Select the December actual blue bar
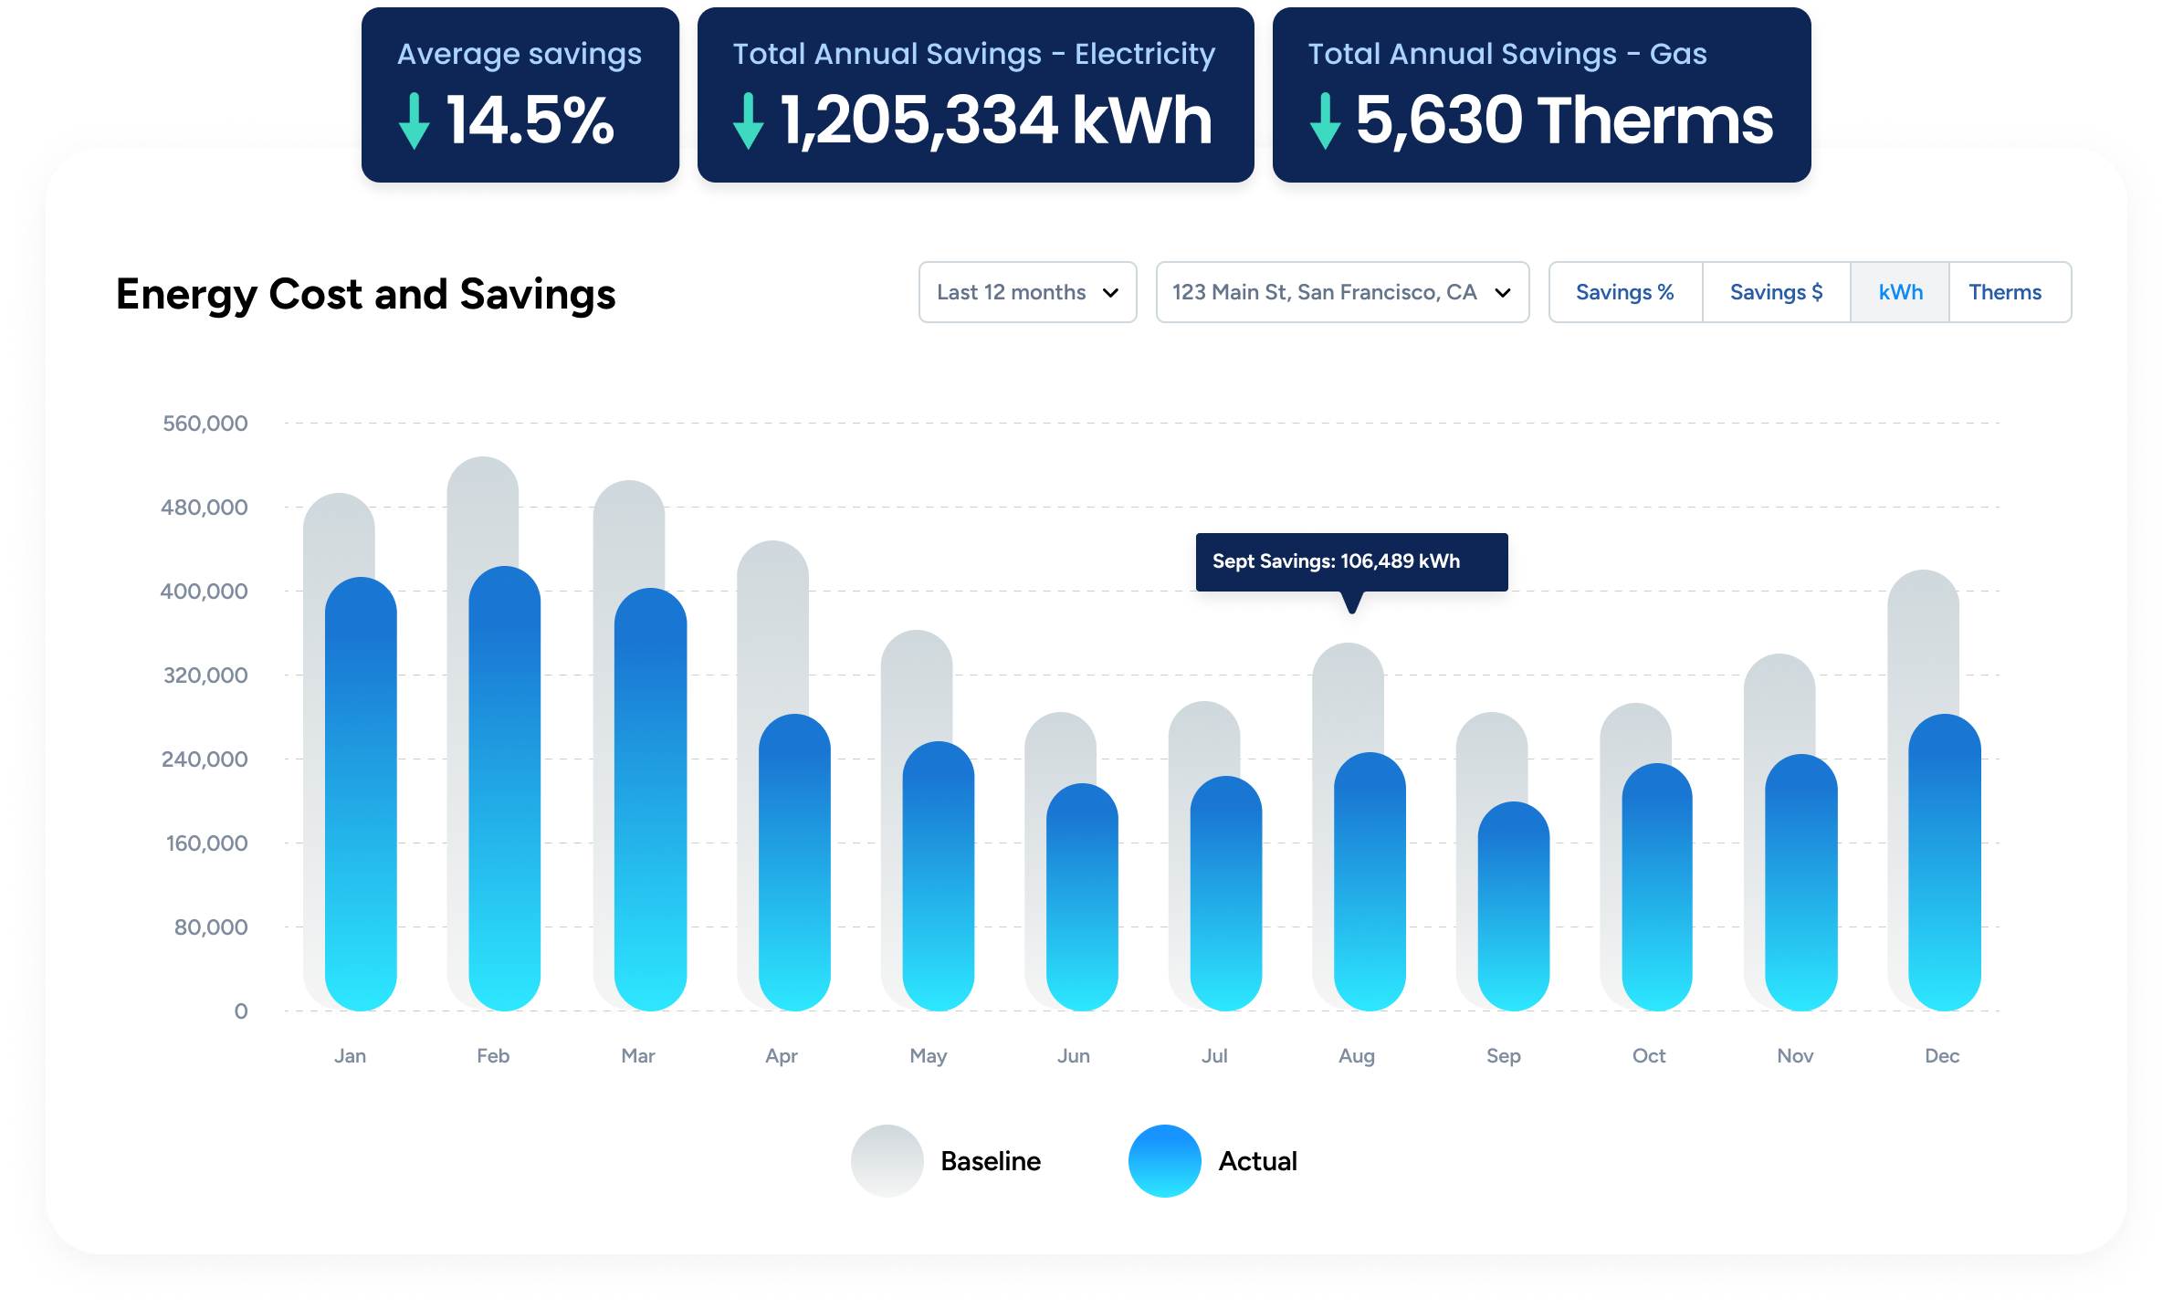2173x1309 pixels. 1945,863
